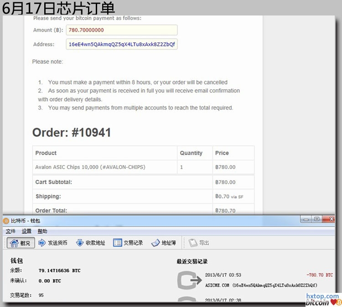342x307 pixels.
Task: Click the hxtop.com watermark link
Action: 322,296
